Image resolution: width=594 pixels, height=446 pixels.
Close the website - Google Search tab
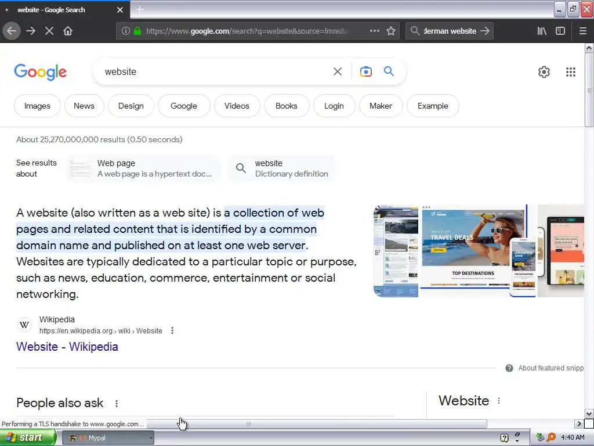point(120,10)
